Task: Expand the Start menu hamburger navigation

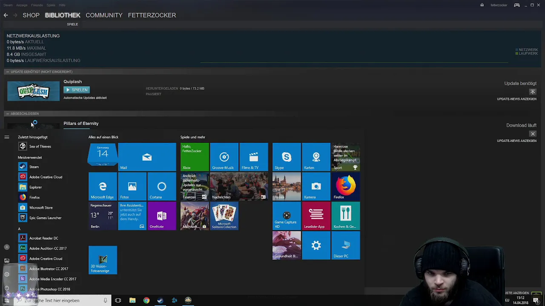Action: [x=7, y=137]
